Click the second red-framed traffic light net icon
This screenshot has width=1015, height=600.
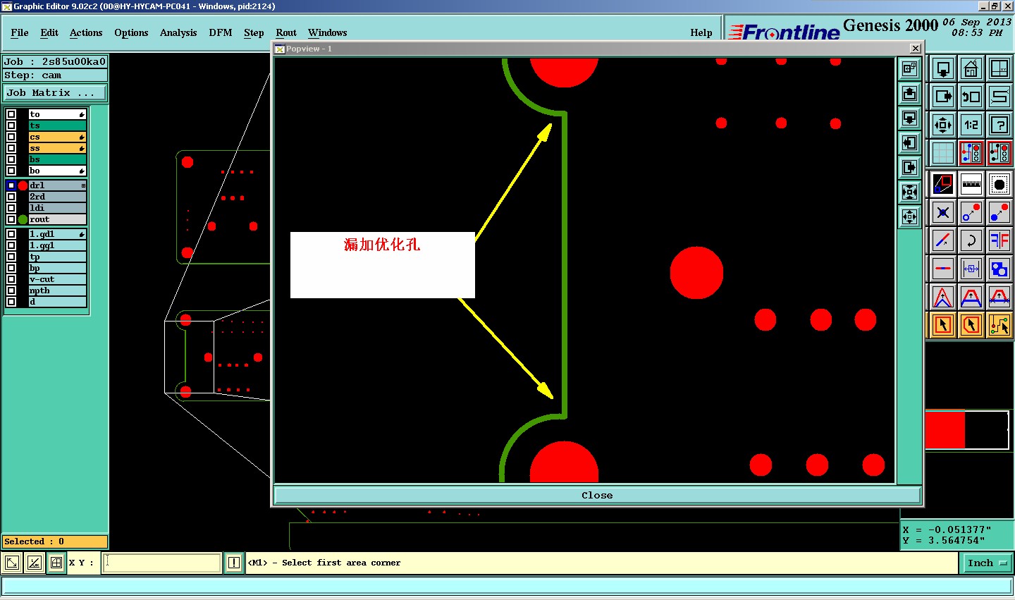click(999, 153)
